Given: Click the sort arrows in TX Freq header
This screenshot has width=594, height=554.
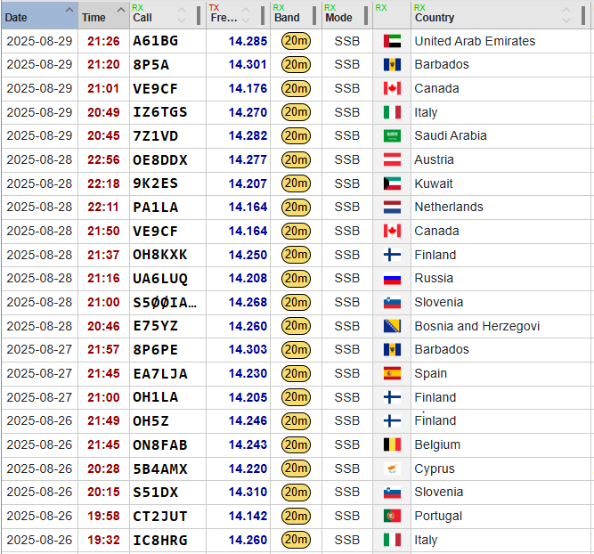Looking at the screenshot, I should [x=256, y=14].
